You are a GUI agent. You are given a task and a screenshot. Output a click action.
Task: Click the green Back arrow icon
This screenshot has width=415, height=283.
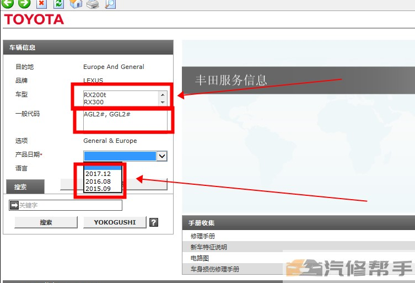coord(7,3)
